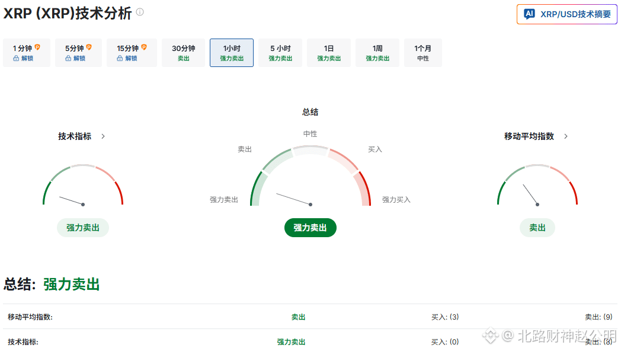Click the gray 强力卖出 gauge scale label
Viewport: 621px width, 351px height.
point(224,200)
